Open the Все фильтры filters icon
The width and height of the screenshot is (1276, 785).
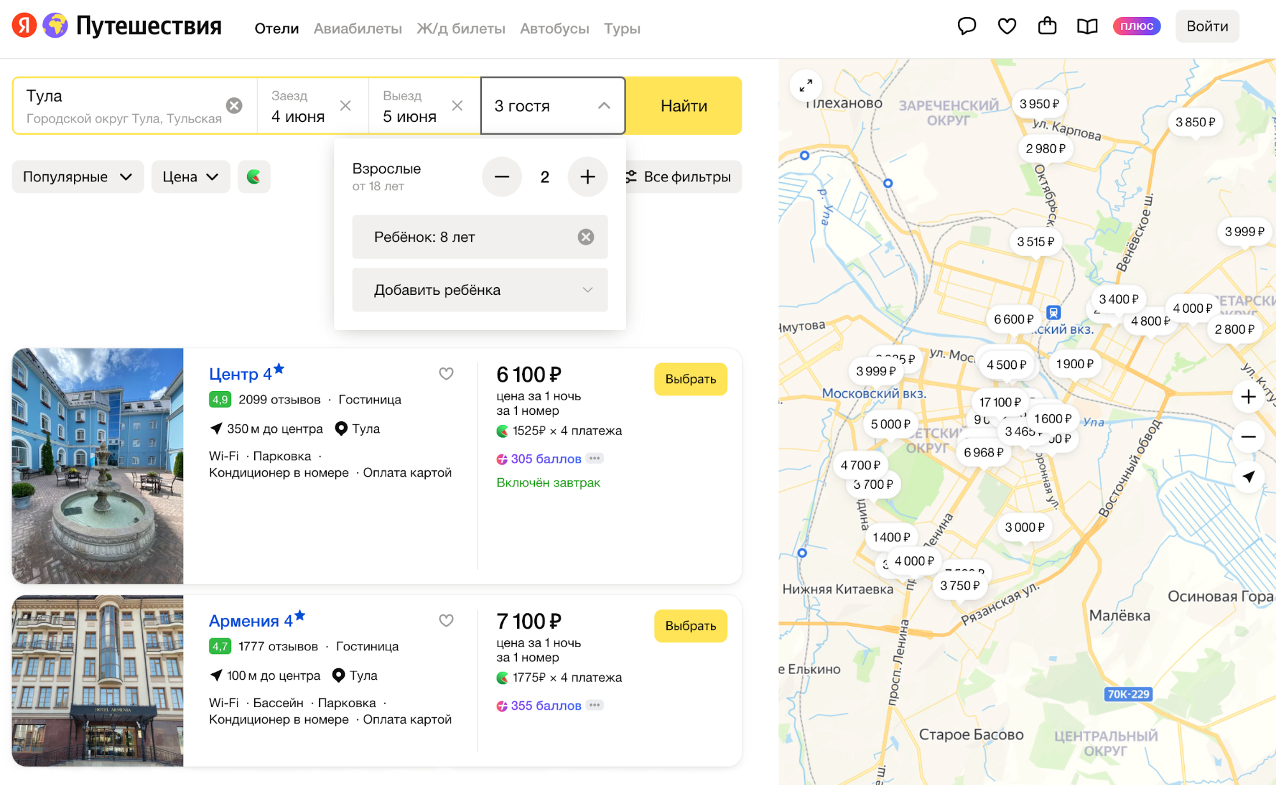tap(631, 177)
